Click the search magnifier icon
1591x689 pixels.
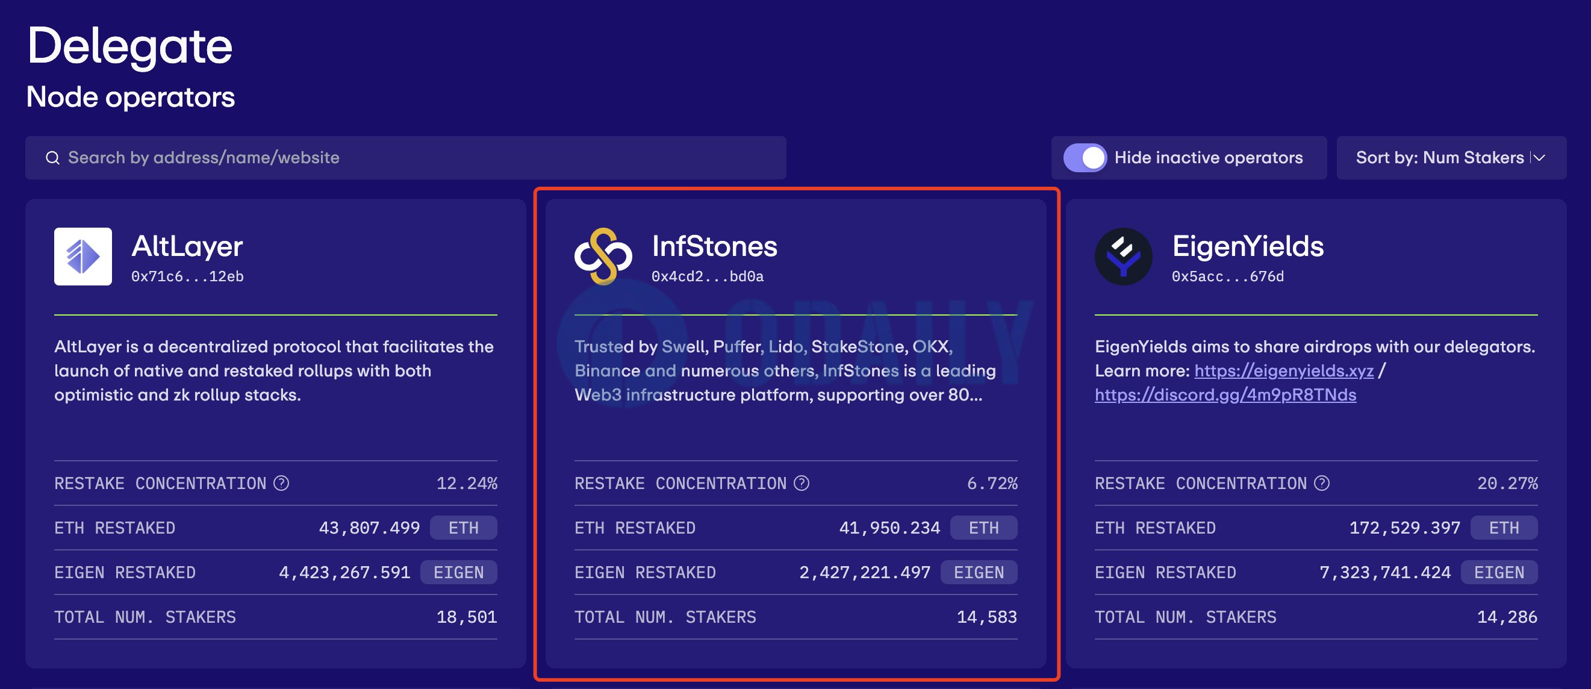tap(52, 158)
